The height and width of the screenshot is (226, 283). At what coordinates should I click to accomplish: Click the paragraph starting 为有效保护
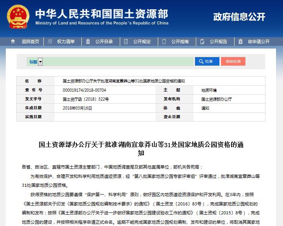(141, 181)
